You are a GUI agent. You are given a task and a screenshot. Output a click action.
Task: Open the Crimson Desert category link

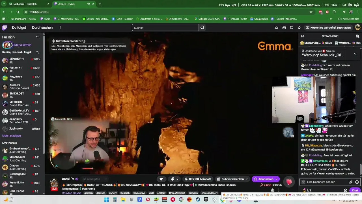coord(72,193)
